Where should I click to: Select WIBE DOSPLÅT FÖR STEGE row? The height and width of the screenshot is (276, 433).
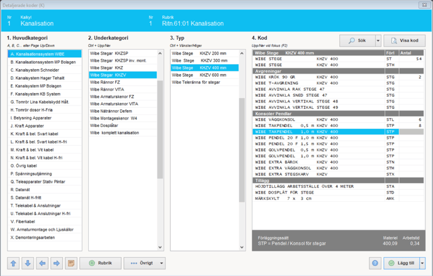(338, 192)
